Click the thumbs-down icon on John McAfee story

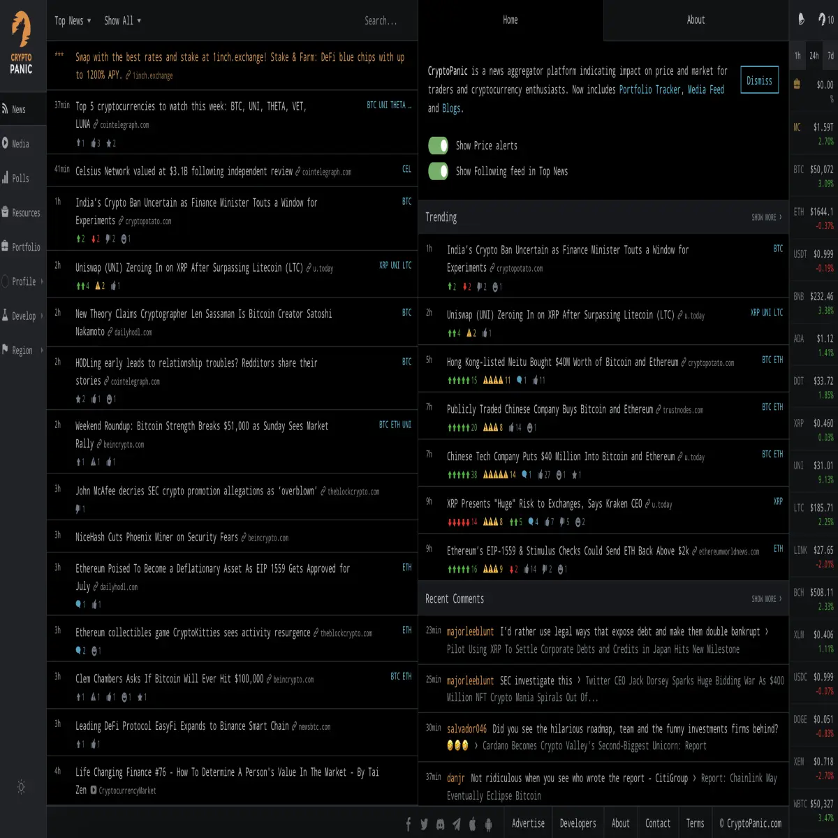pos(80,509)
